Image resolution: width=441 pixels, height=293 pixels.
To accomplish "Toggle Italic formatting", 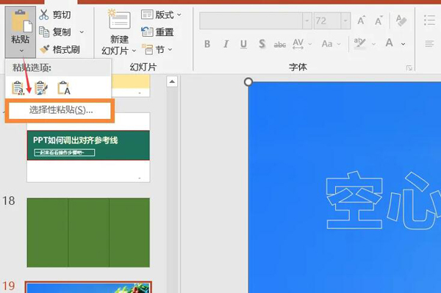I will [x=226, y=44].
